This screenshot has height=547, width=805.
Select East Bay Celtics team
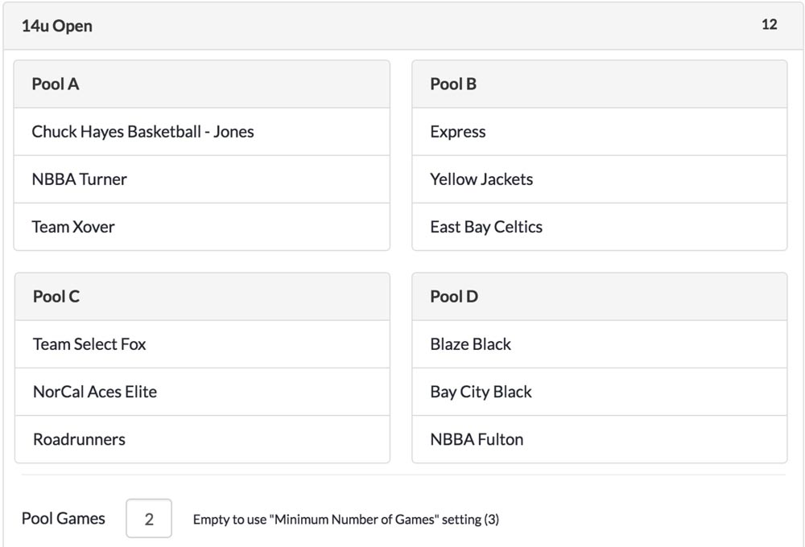[x=486, y=227]
